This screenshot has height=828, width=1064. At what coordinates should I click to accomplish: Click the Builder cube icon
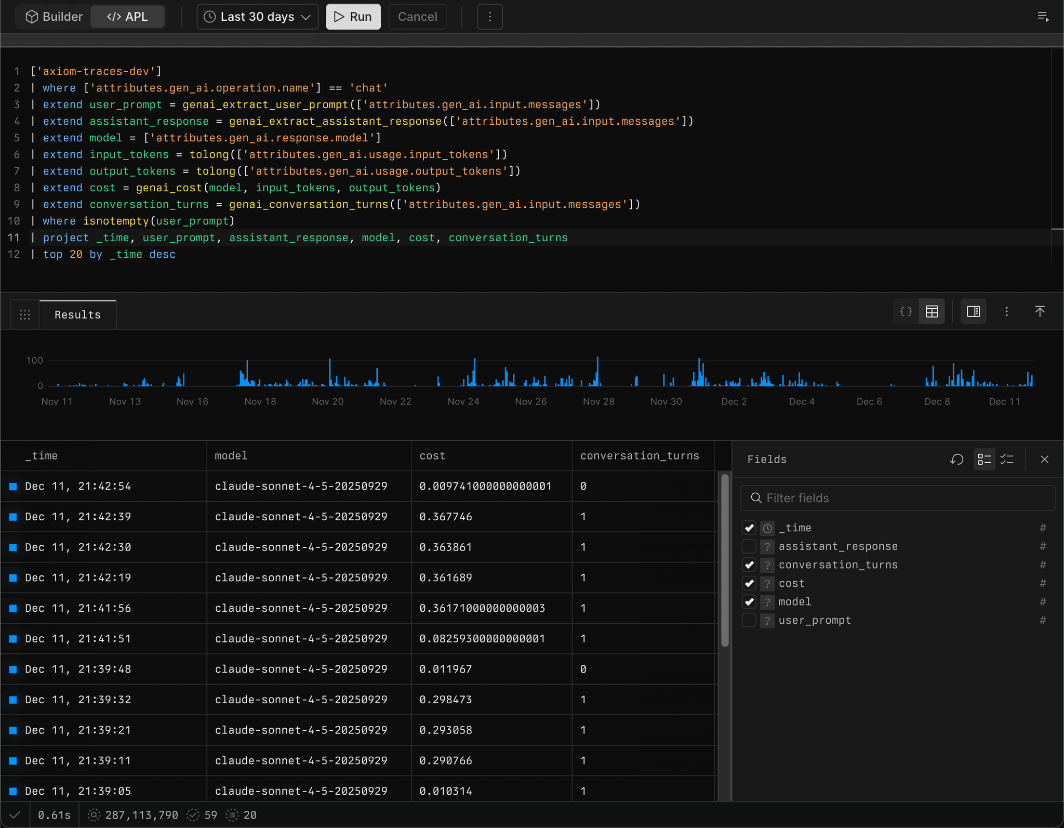[x=32, y=16]
